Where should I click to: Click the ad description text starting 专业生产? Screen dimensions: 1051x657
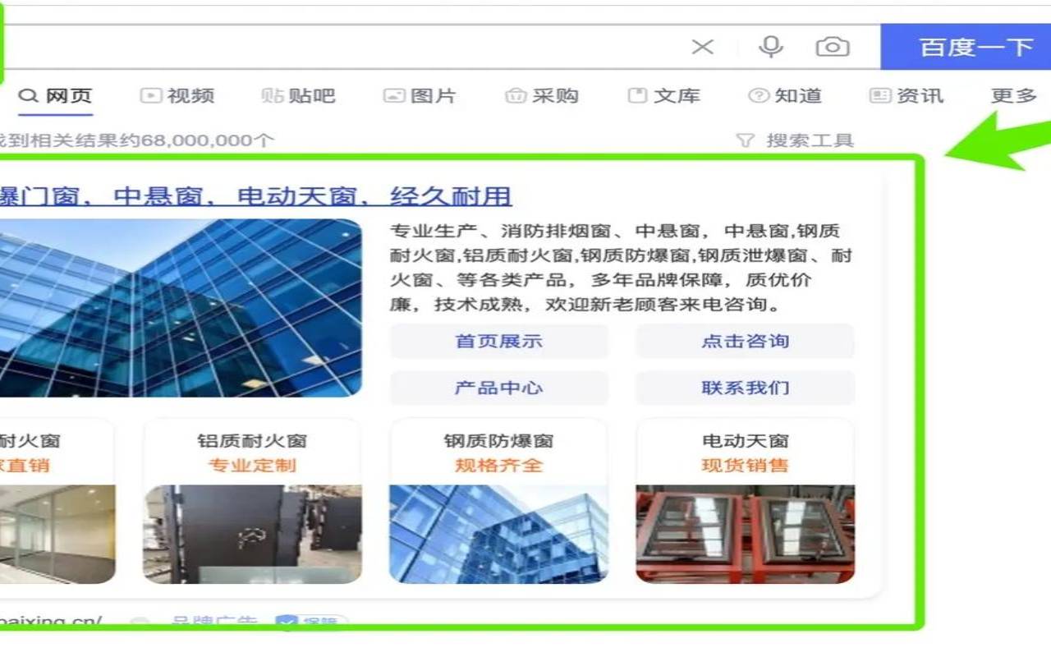click(x=621, y=268)
